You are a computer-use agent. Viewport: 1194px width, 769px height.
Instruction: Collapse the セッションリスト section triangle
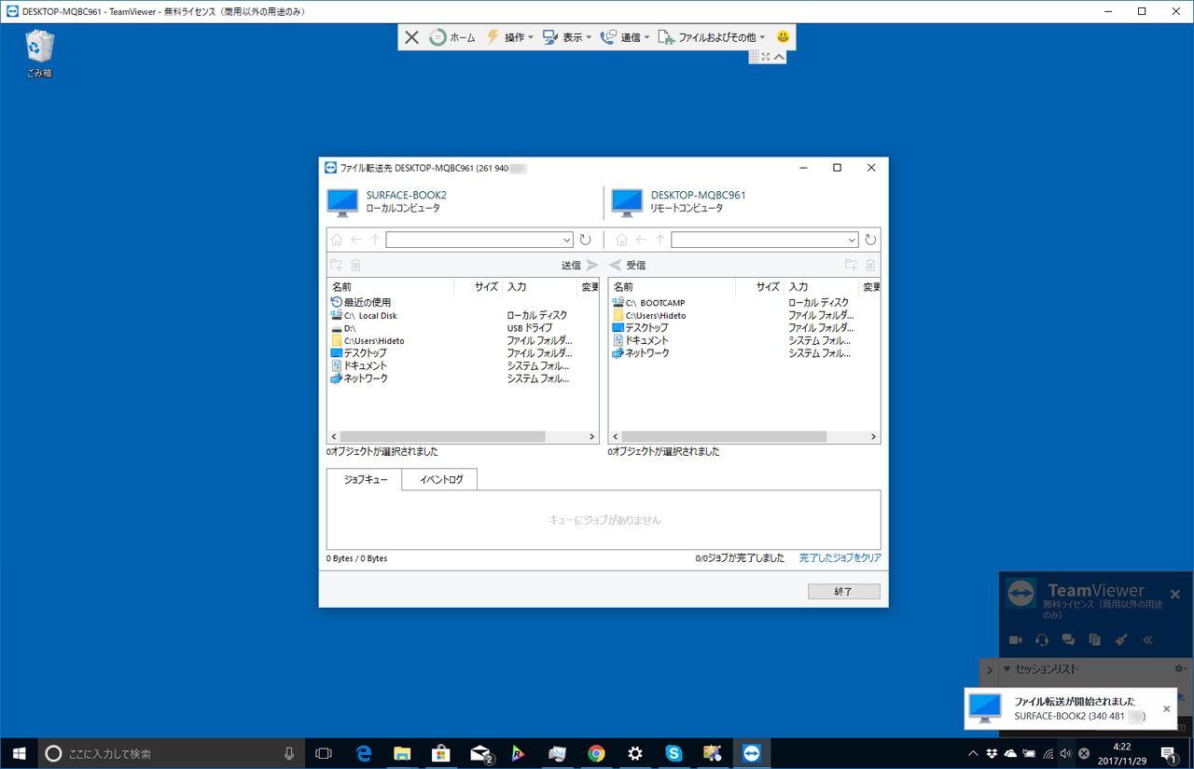pyautogui.click(x=1007, y=669)
